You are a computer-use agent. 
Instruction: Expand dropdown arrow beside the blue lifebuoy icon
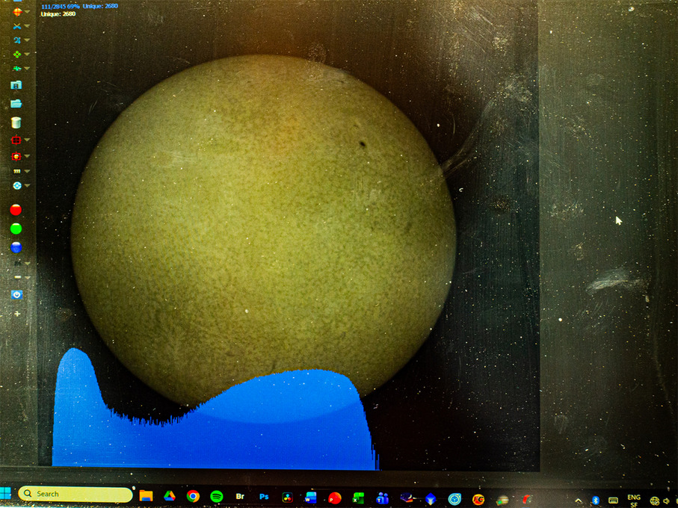pyautogui.click(x=28, y=186)
